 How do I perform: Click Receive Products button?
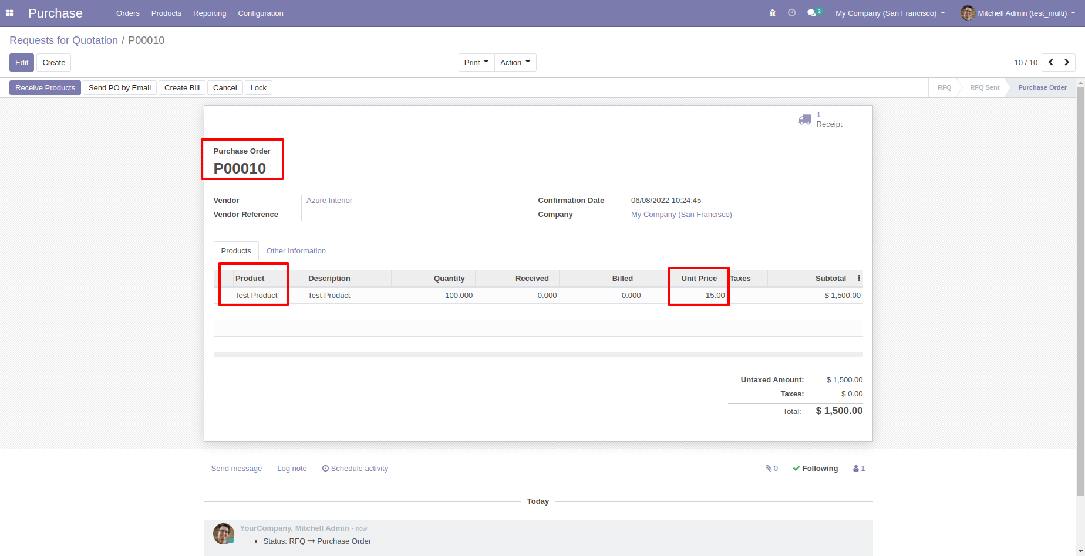(x=45, y=87)
